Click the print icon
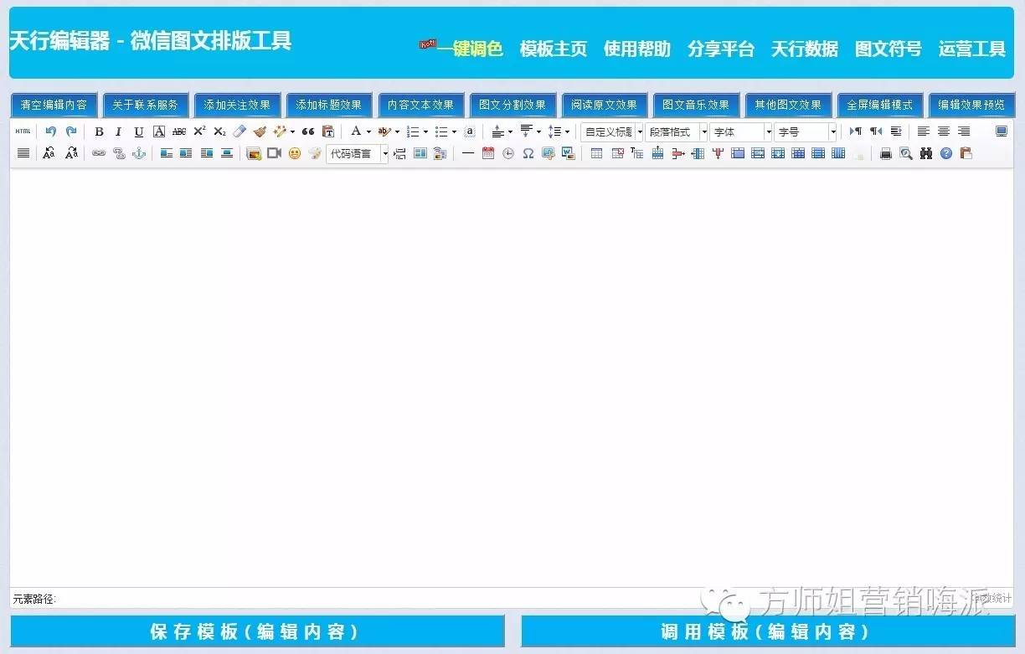This screenshot has height=654, width=1025. 886,153
